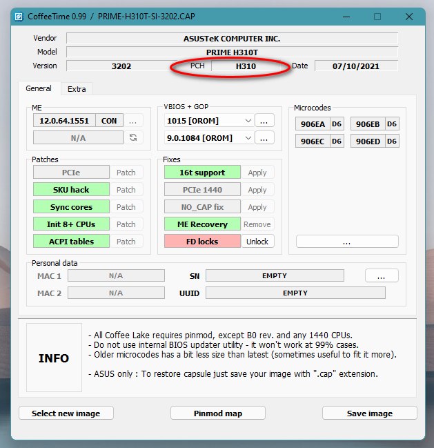Click the PCIe 1440 status box
Viewport: 434px width, 448px height.
click(202, 190)
